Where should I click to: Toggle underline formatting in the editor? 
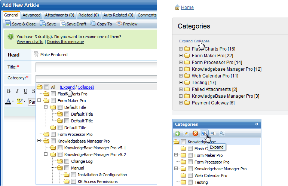25,91
